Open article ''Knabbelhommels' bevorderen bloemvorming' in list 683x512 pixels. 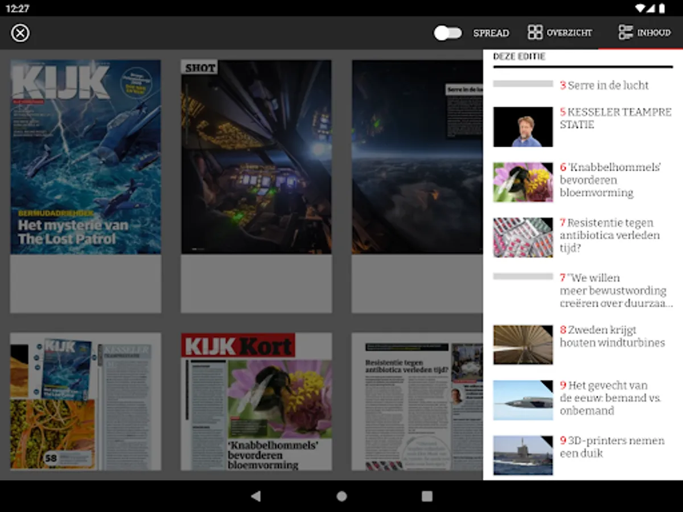(x=583, y=182)
